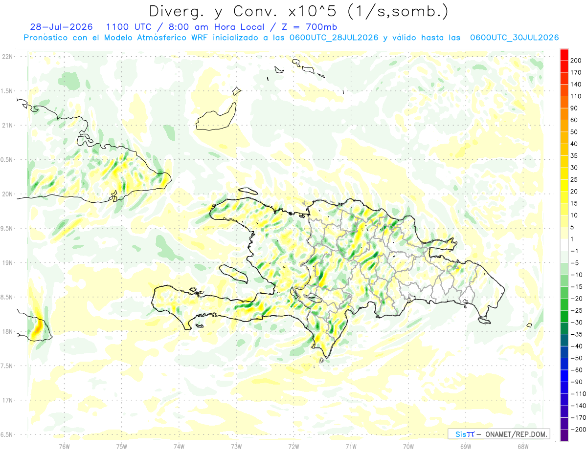Screen dimensions: 587x453
Task: Click the 6.5N latitude axis label
Action: point(7,434)
